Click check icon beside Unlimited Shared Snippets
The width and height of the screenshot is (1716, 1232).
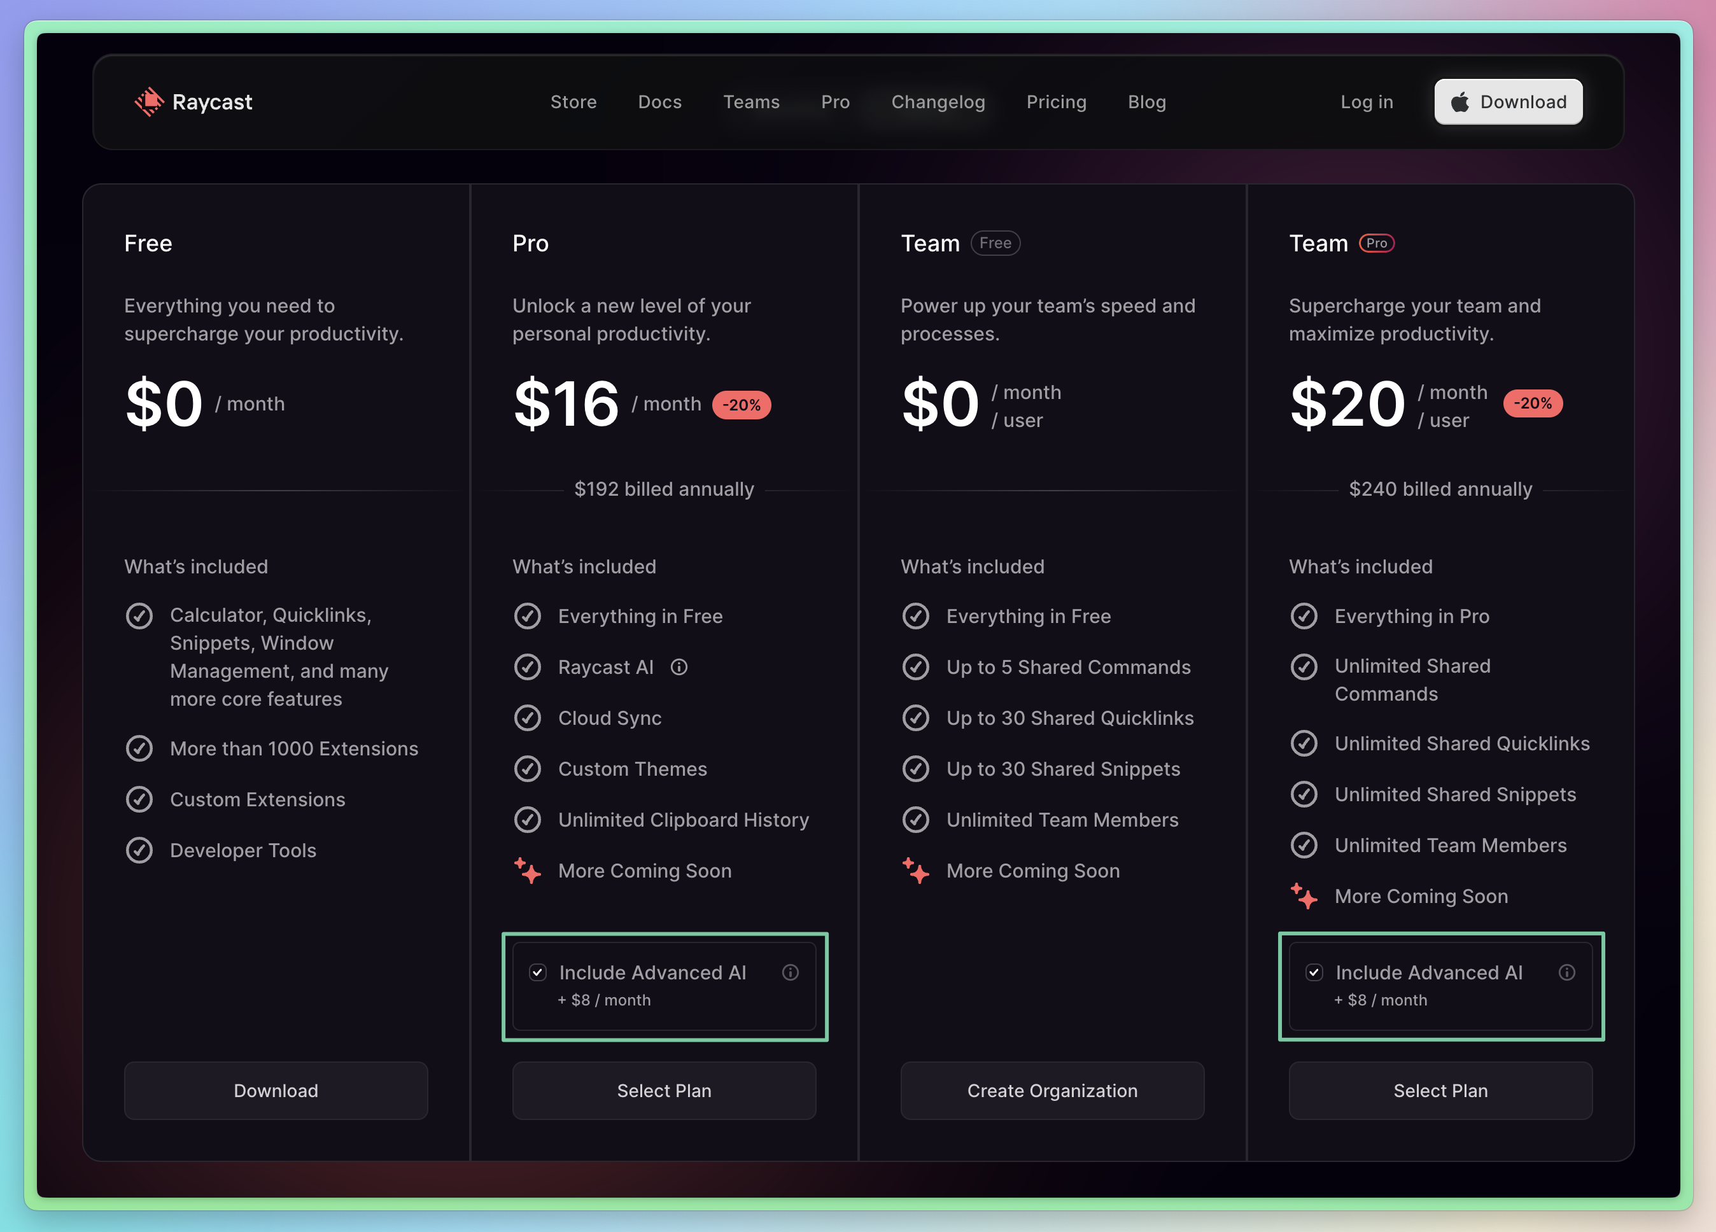click(x=1304, y=794)
